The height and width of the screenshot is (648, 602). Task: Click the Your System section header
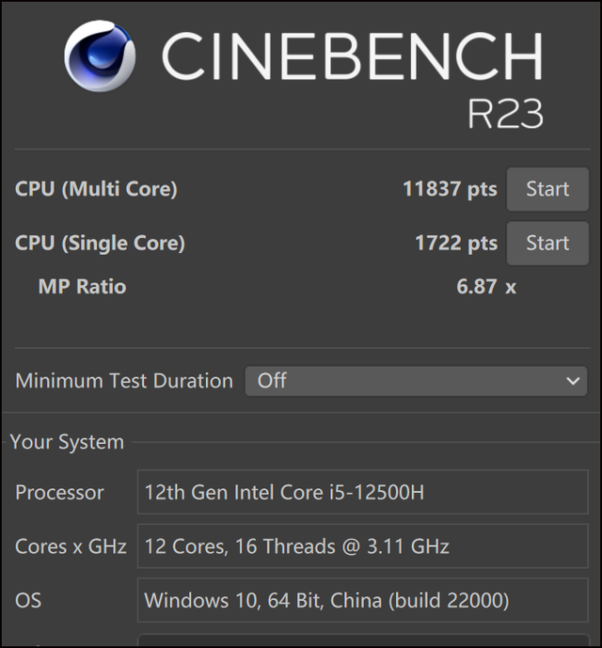(67, 442)
